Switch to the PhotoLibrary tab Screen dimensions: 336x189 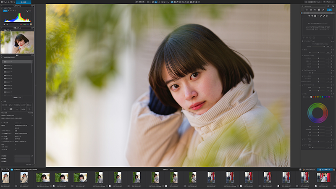click(8, 2)
